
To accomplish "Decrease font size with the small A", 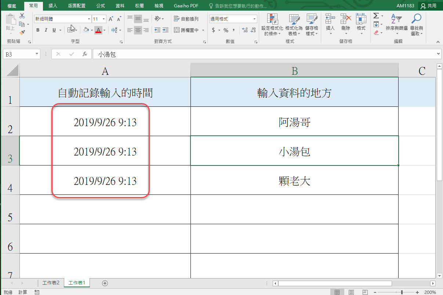I will pyautogui.click(x=119, y=19).
